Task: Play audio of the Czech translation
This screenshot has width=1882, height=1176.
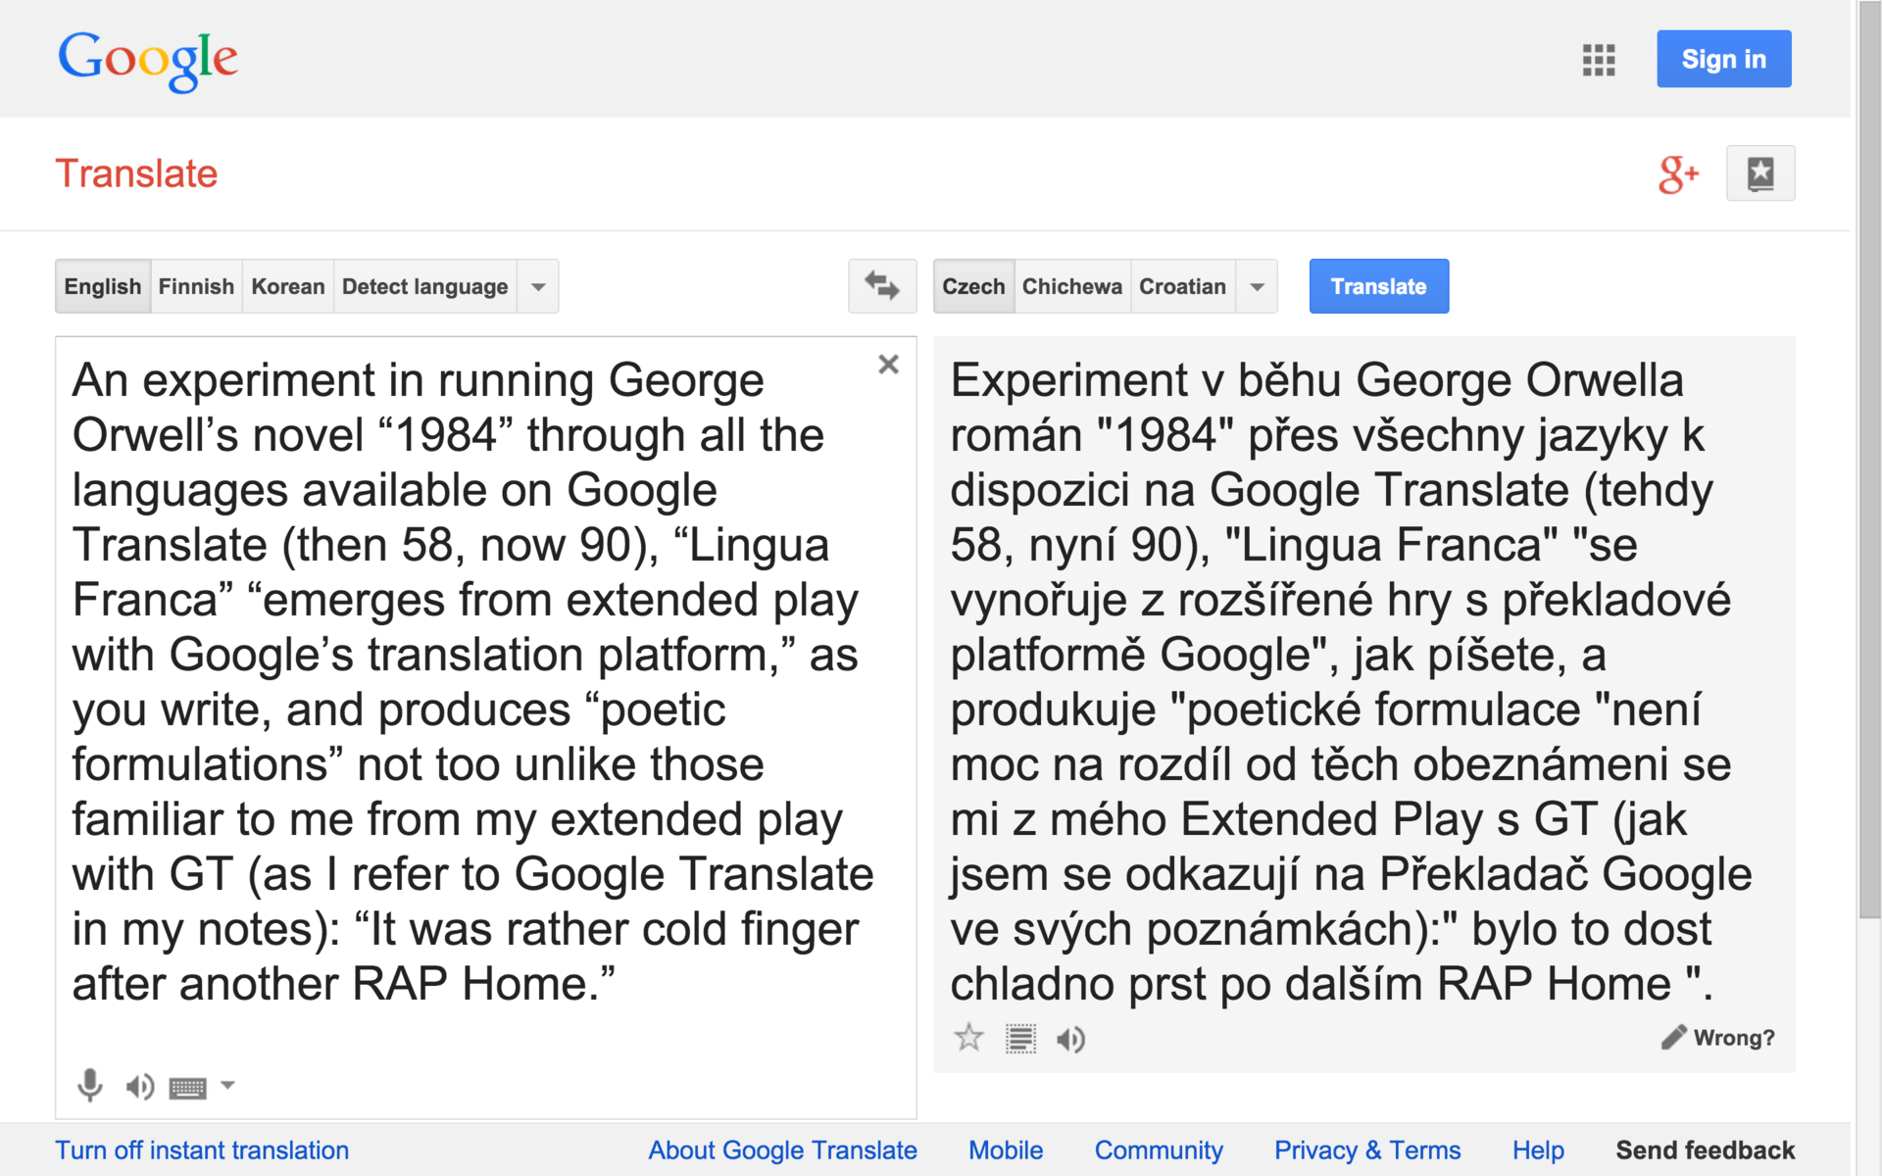Action: click(1070, 1039)
